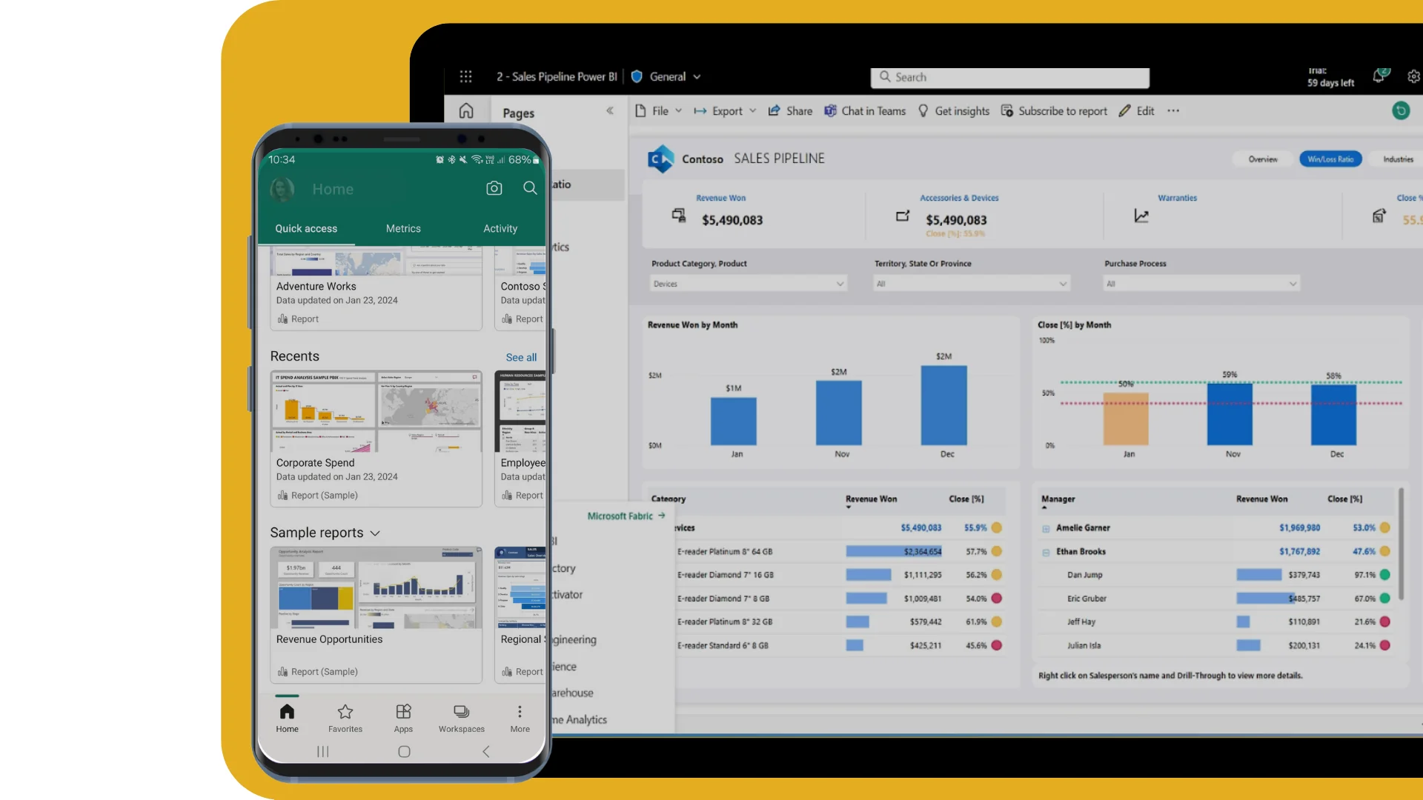The image size is (1423, 800).
Task: Select the Overview tab
Action: [1263, 159]
